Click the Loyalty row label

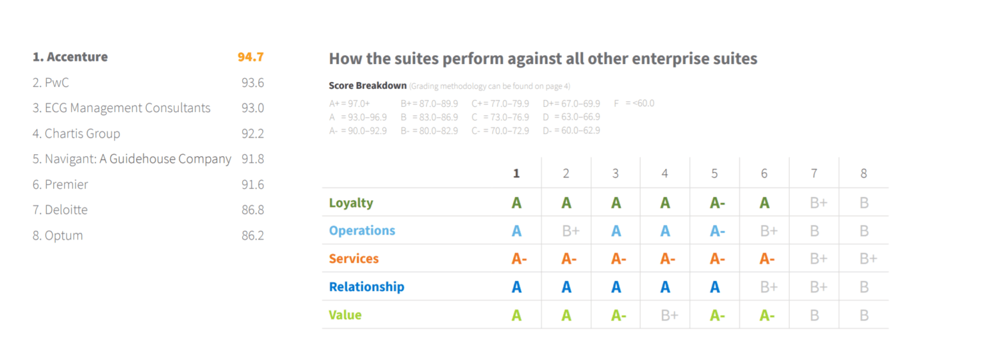pyautogui.click(x=351, y=203)
